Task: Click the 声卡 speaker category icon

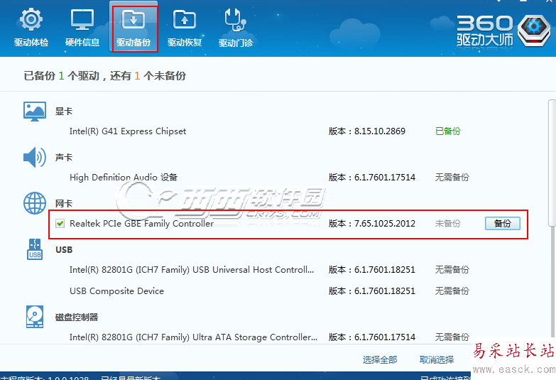Action: click(35, 157)
